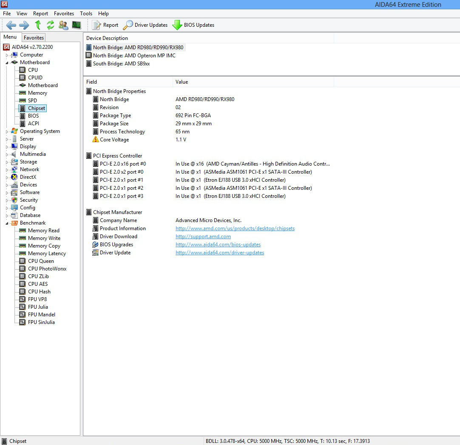The width and height of the screenshot is (460, 445).
Task: Select SPD item in tree
Action: pyautogui.click(x=32, y=101)
